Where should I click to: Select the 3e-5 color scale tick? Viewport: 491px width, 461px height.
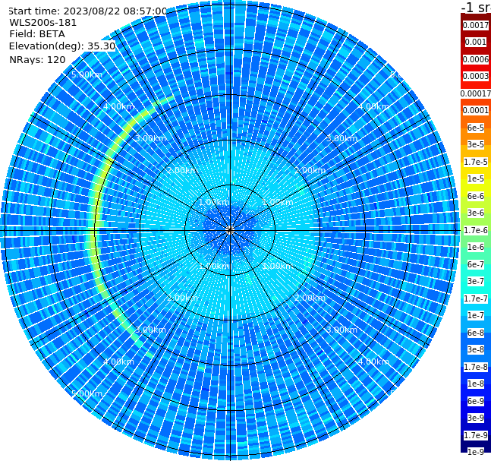pyautogui.click(x=476, y=144)
